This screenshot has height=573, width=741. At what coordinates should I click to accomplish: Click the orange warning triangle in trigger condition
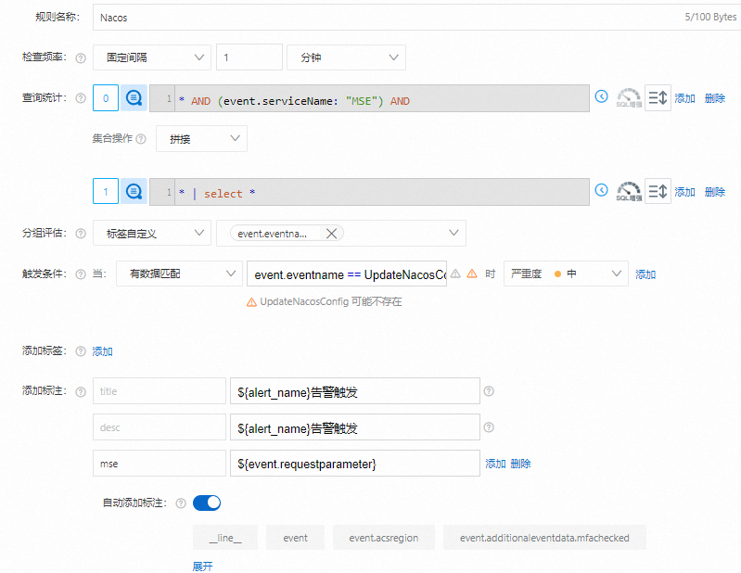tap(472, 274)
